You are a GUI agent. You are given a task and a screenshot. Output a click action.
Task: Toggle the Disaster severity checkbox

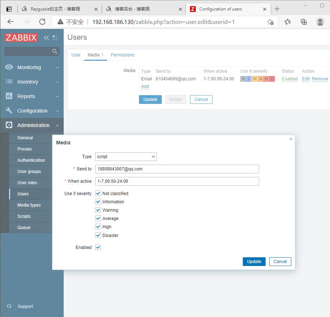(x=98, y=235)
